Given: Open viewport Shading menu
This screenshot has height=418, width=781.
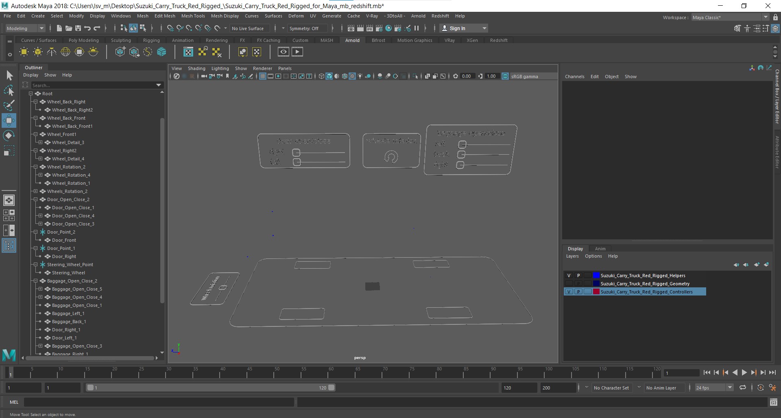Looking at the screenshot, I should (x=196, y=68).
